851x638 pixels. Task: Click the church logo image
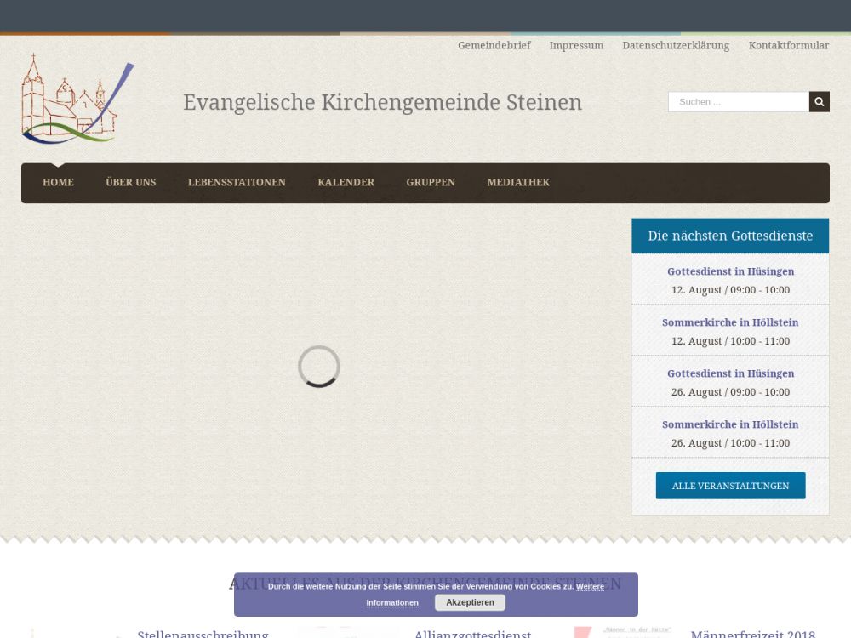click(77, 100)
